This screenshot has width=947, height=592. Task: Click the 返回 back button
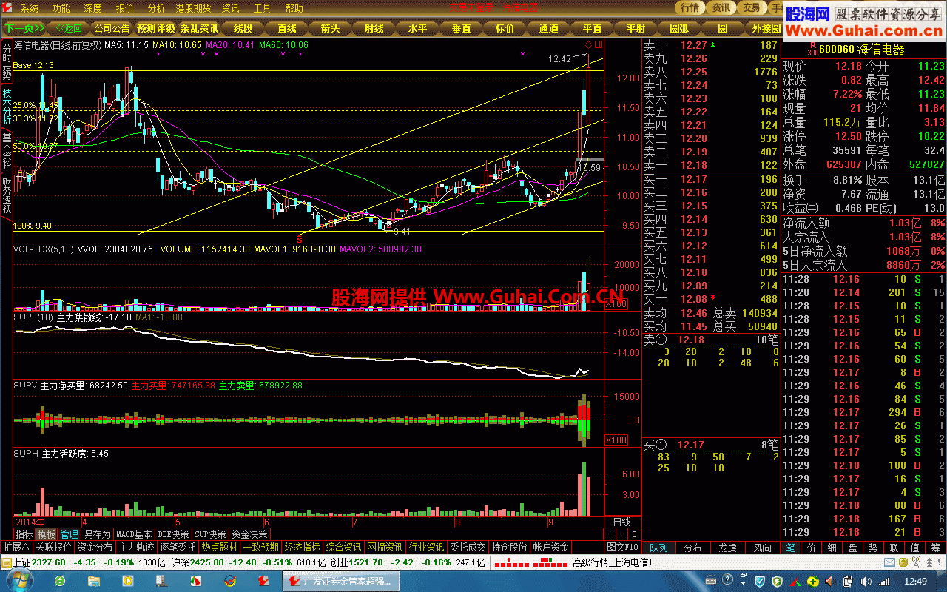point(68,28)
